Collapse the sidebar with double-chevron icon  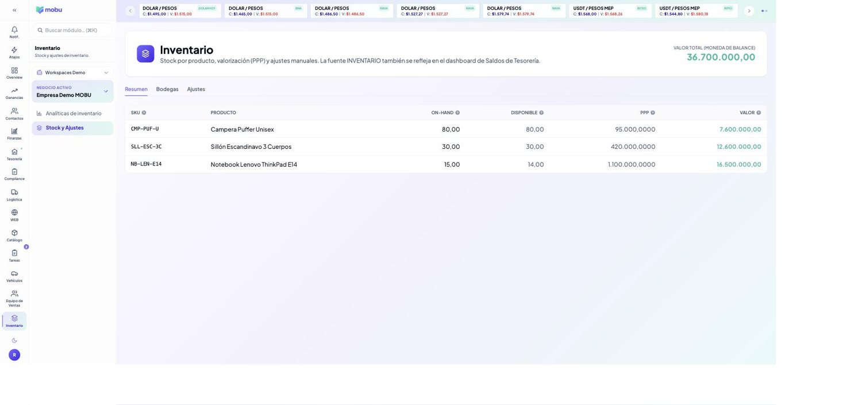click(x=14, y=10)
